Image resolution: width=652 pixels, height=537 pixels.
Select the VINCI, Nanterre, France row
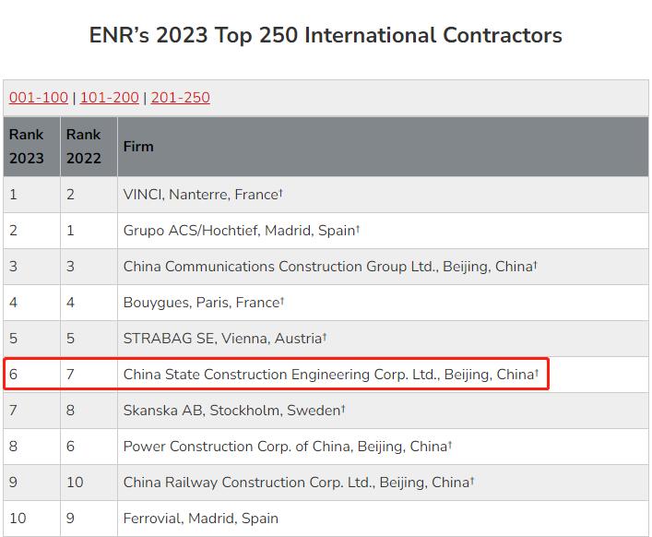tap(203, 195)
